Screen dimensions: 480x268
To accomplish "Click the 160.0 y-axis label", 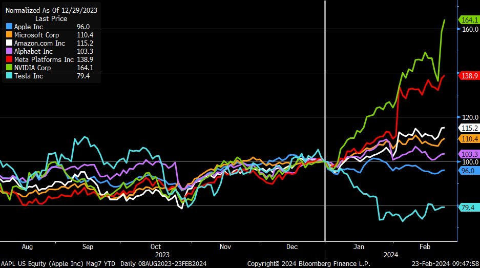I will tap(470, 29).
